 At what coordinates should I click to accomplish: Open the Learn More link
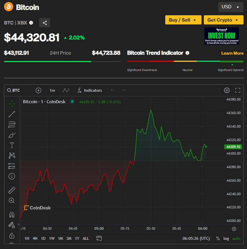pos(232,53)
